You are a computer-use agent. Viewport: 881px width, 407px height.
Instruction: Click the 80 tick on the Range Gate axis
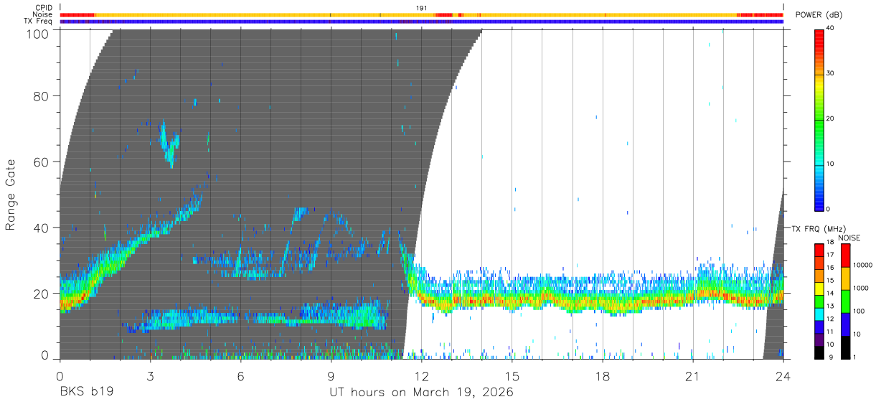42,96
